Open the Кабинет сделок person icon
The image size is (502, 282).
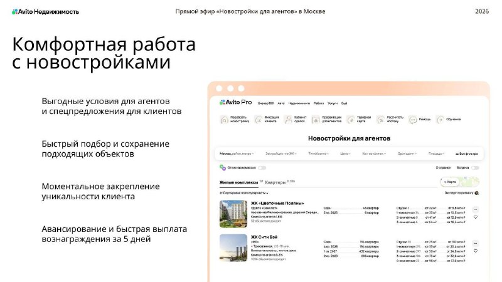288,120
